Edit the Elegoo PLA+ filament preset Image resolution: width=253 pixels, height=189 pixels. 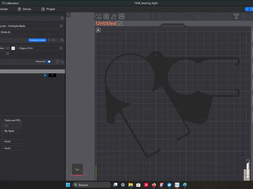click(x=61, y=48)
